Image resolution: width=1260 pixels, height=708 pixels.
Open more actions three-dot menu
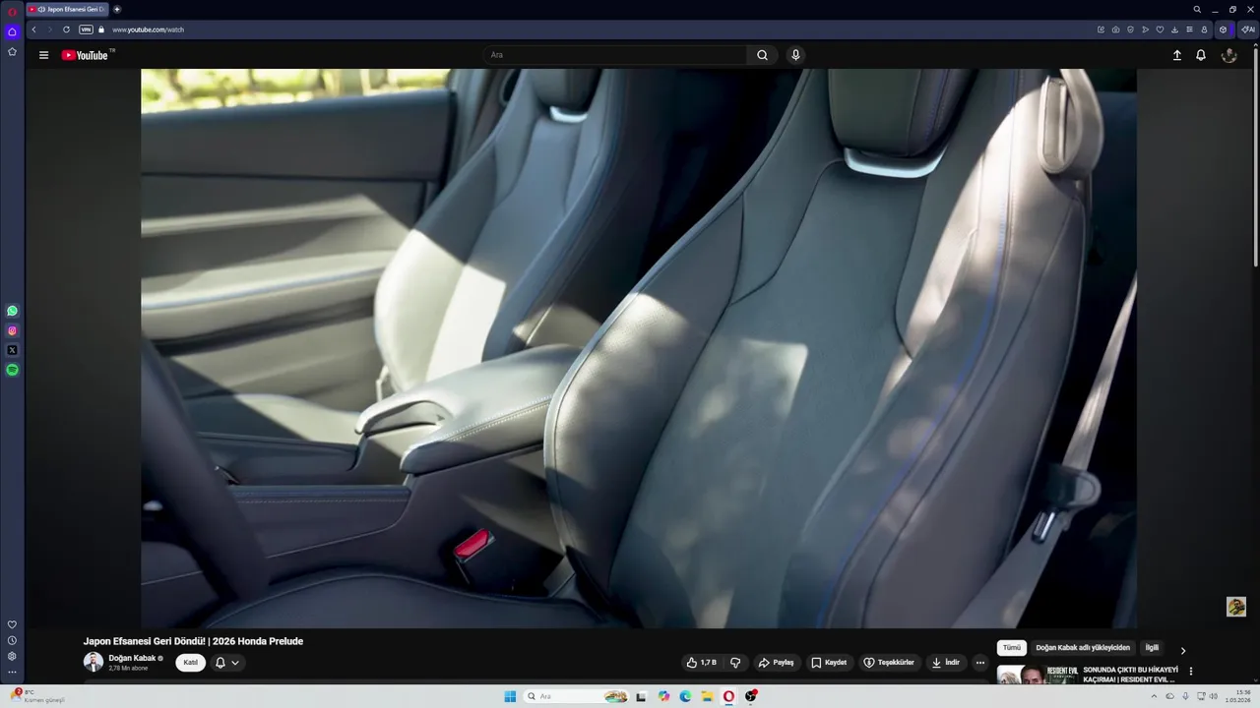[x=979, y=663]
